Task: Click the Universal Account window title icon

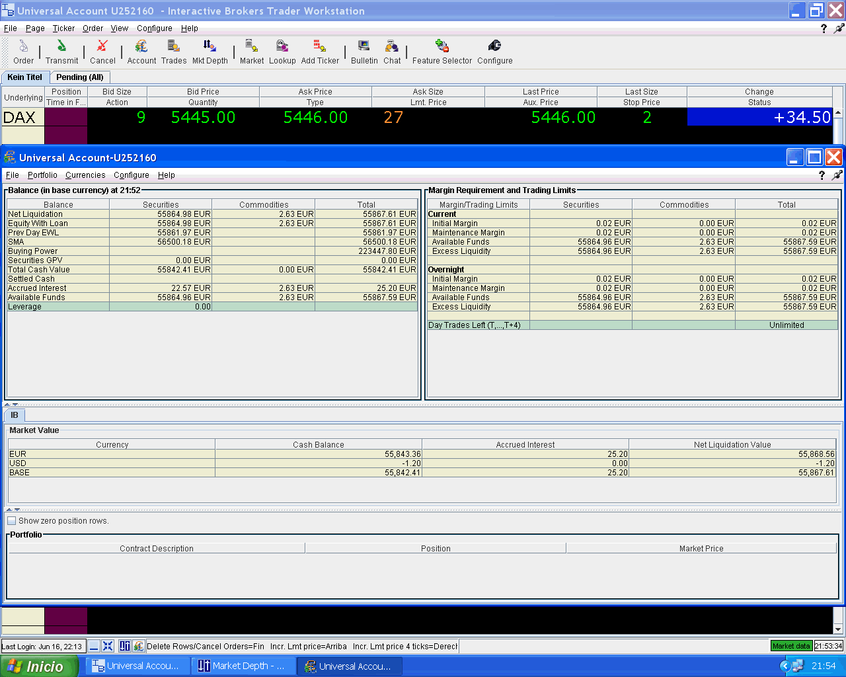Action: click(10, 157)
